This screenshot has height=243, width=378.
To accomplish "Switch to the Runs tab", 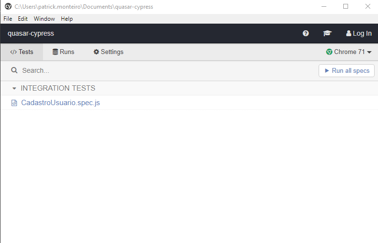I will point(63,52).
